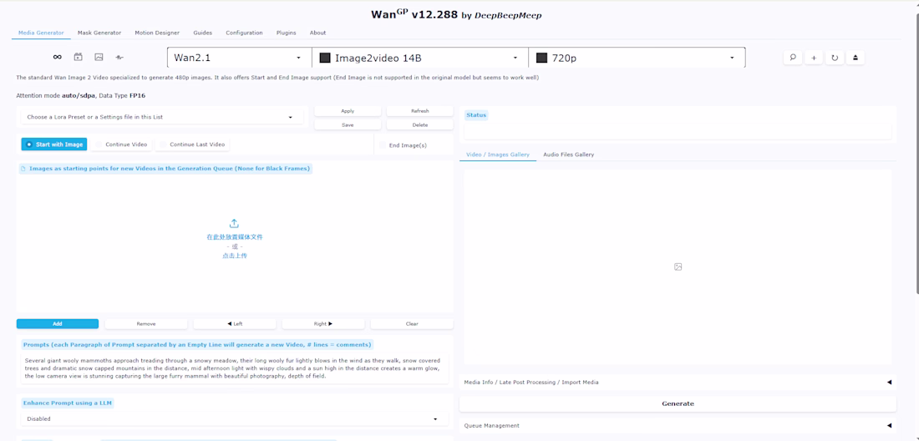Open the Image2video 14B model dropdown
Viewport: 919px width, 441px height.
[x=419, y=58]
